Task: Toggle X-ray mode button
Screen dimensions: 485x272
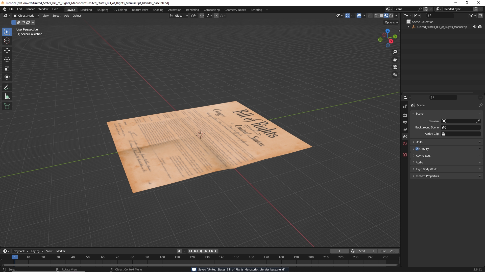Action: point(370,16)
